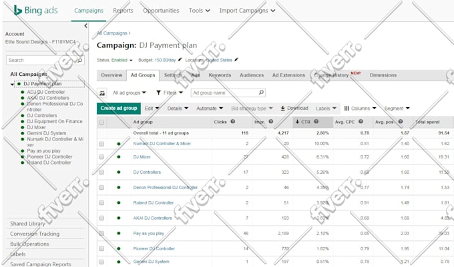
Task: Click the status dot in Pay as you play row
Action: pyautogui.click(x=119, y=233)
